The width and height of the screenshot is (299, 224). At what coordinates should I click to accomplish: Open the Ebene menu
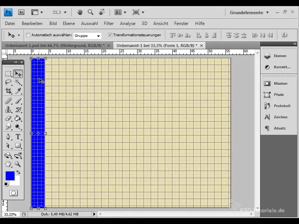69,24
